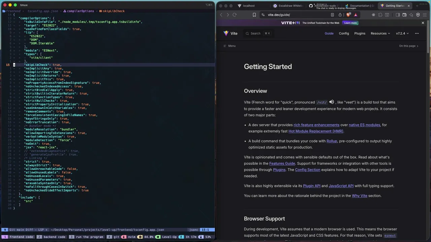431x242 pixels.
Task: Select tmux window 2 backend code
Action: pos(51,237)
